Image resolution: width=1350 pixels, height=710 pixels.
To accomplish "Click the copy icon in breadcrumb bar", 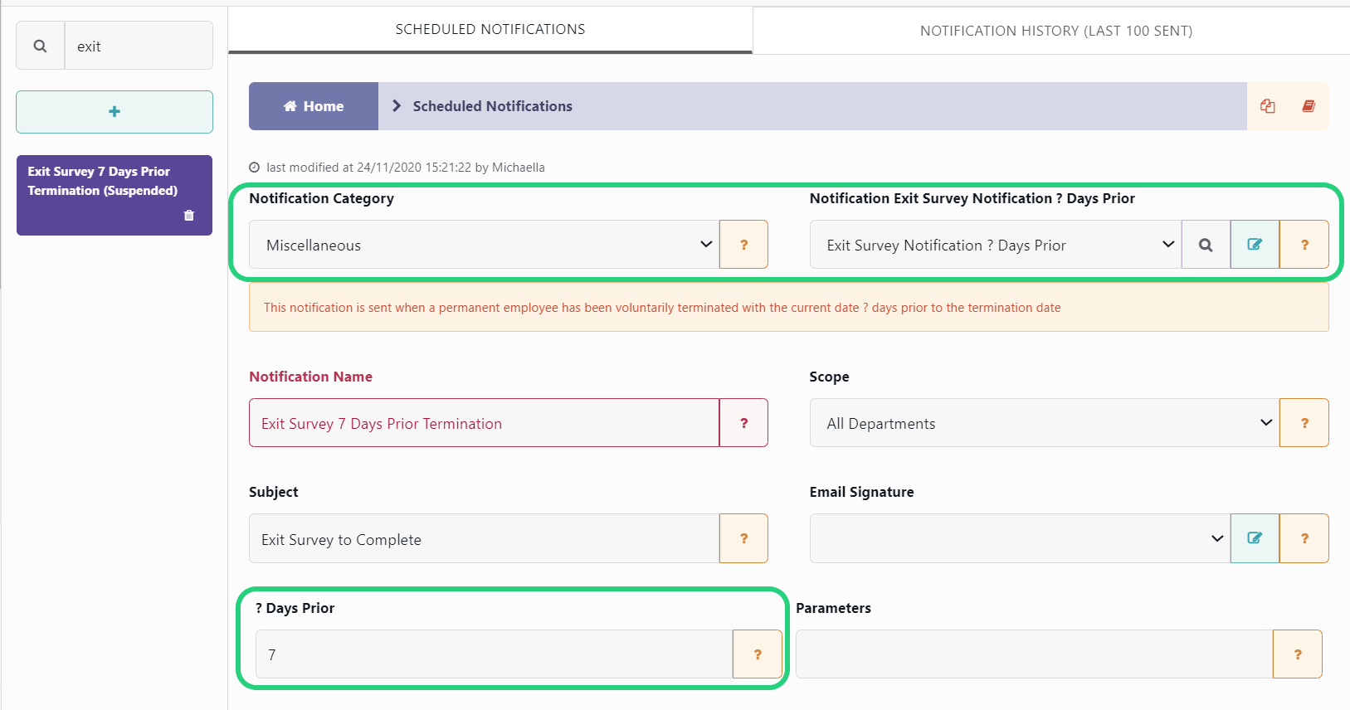I will (1268, 106).
